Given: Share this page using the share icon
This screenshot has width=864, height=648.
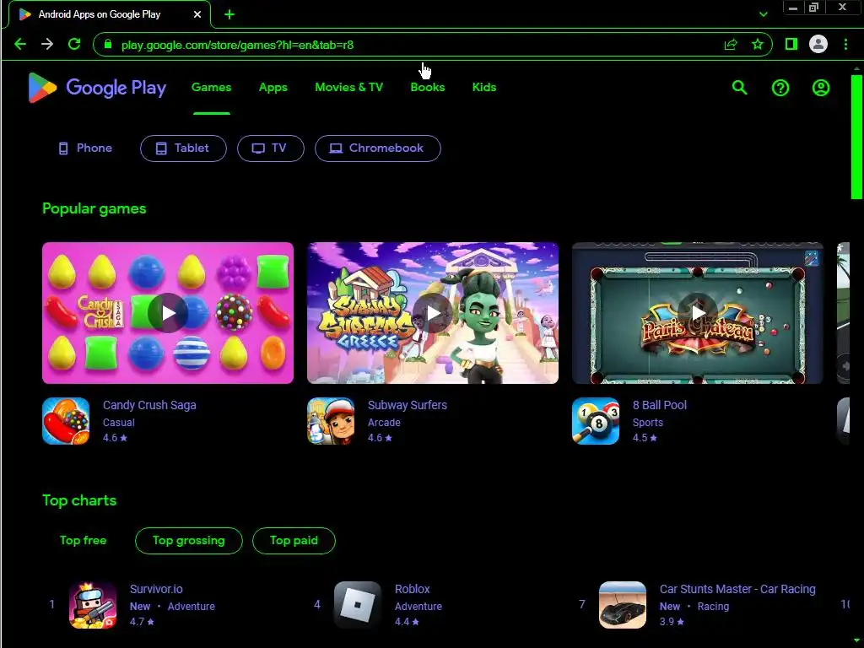Looking at the screenshot, I should [731, 45].
